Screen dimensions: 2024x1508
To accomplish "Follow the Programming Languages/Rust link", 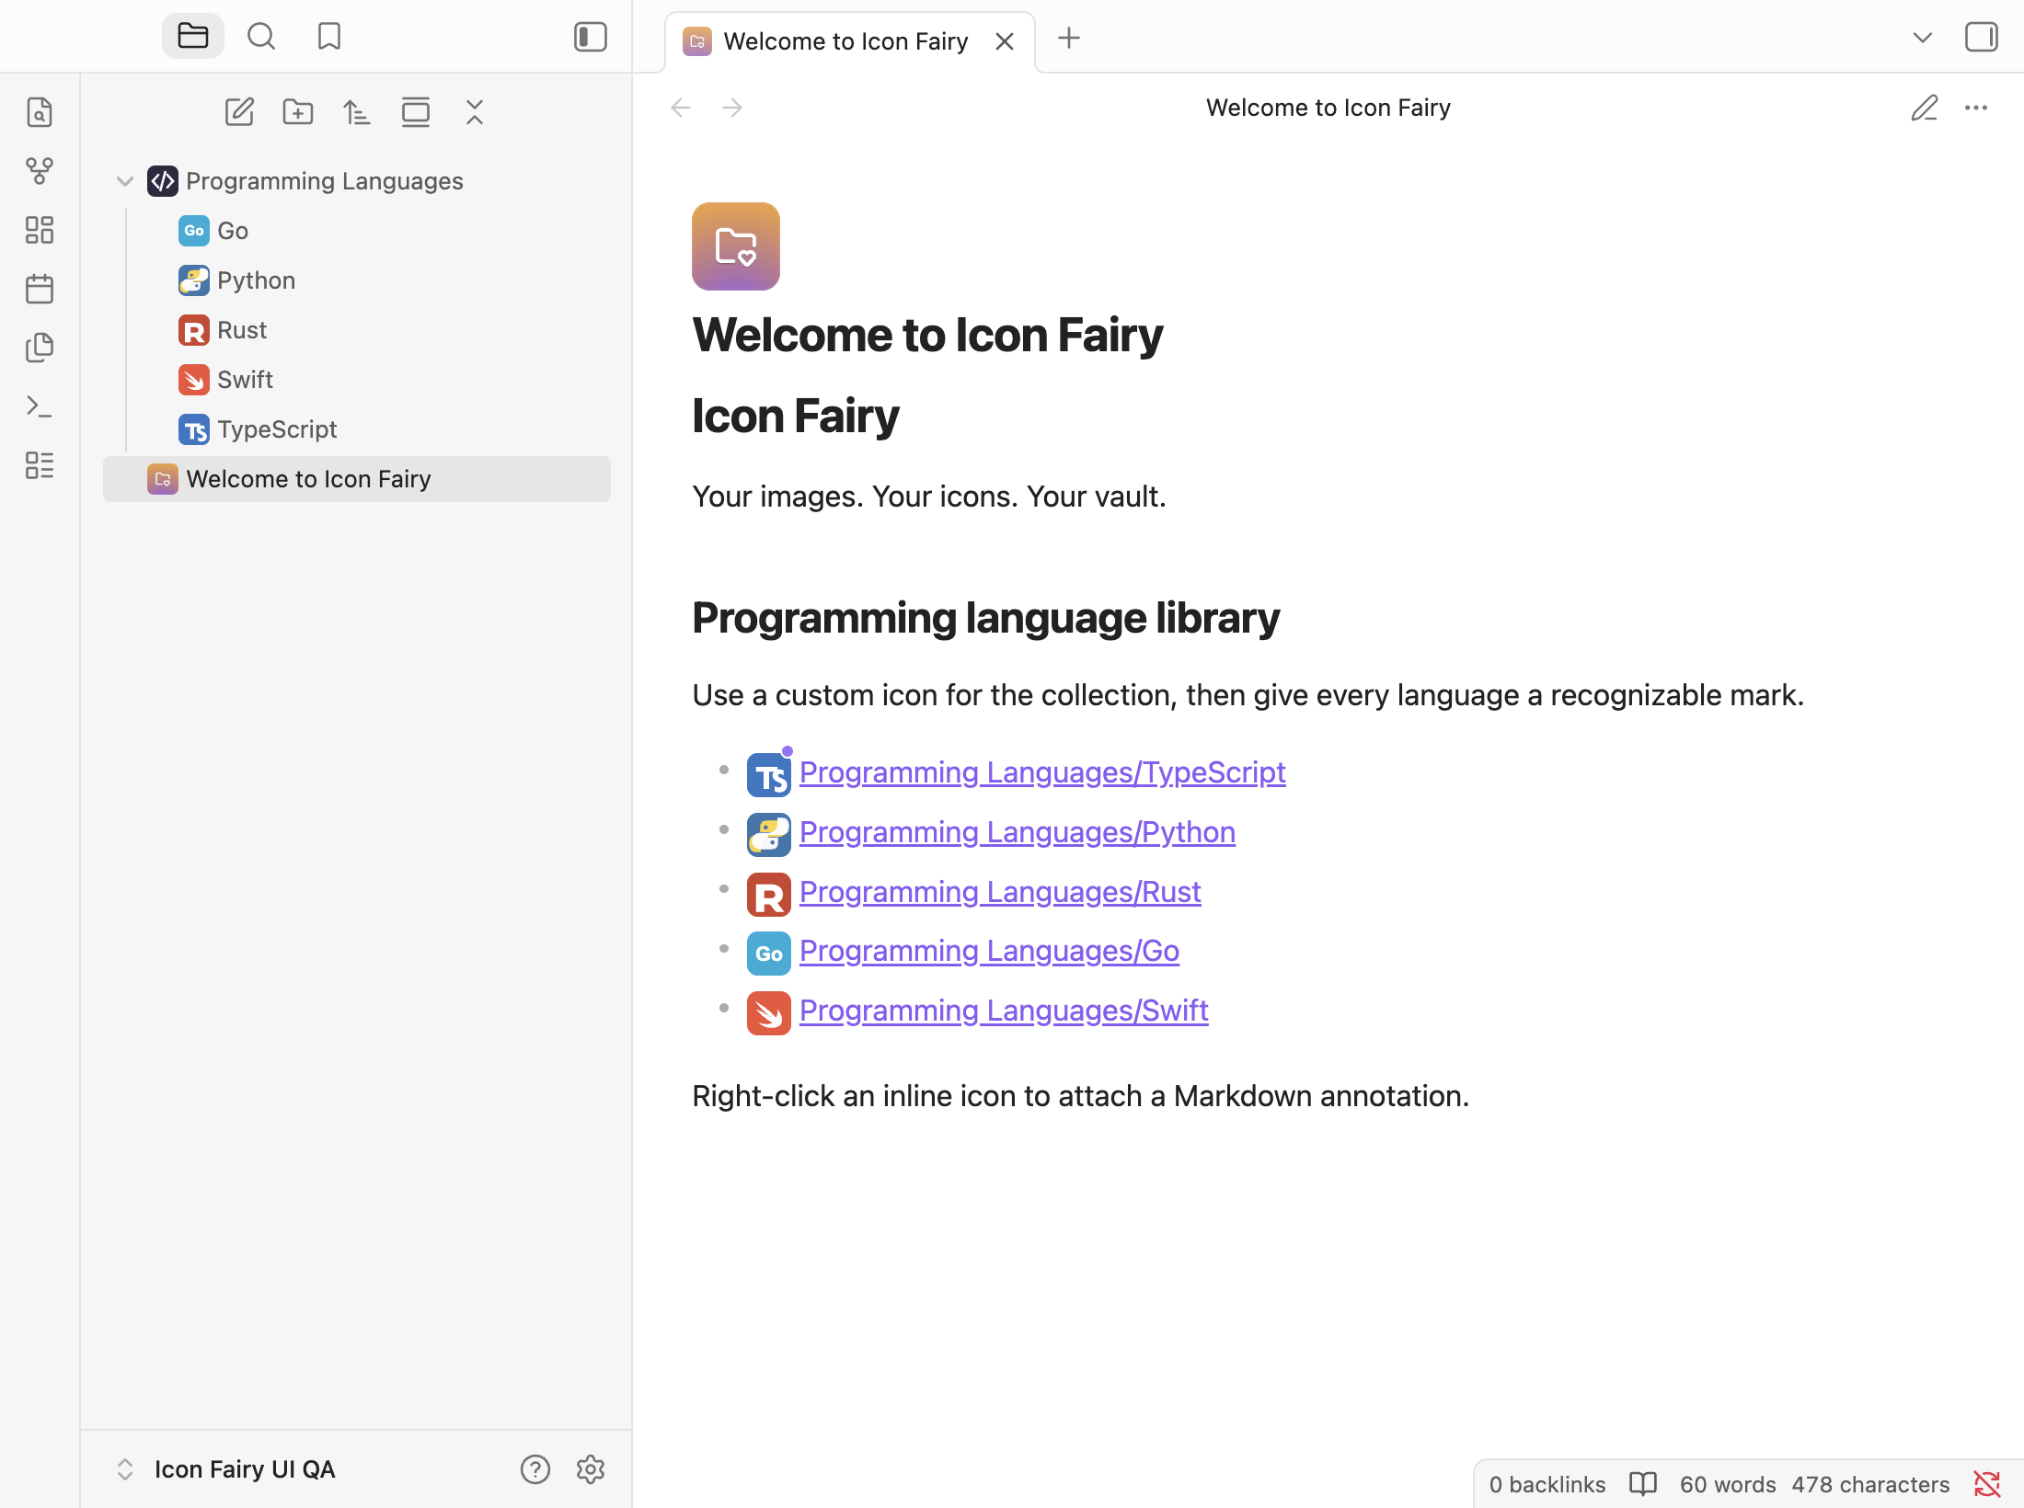I will [1000, 892].
